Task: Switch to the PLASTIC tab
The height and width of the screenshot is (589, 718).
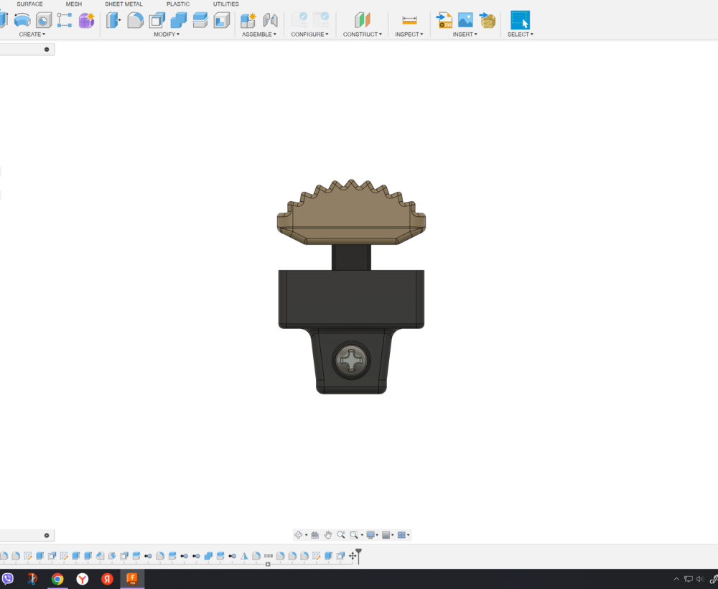Action: (177, 4)
